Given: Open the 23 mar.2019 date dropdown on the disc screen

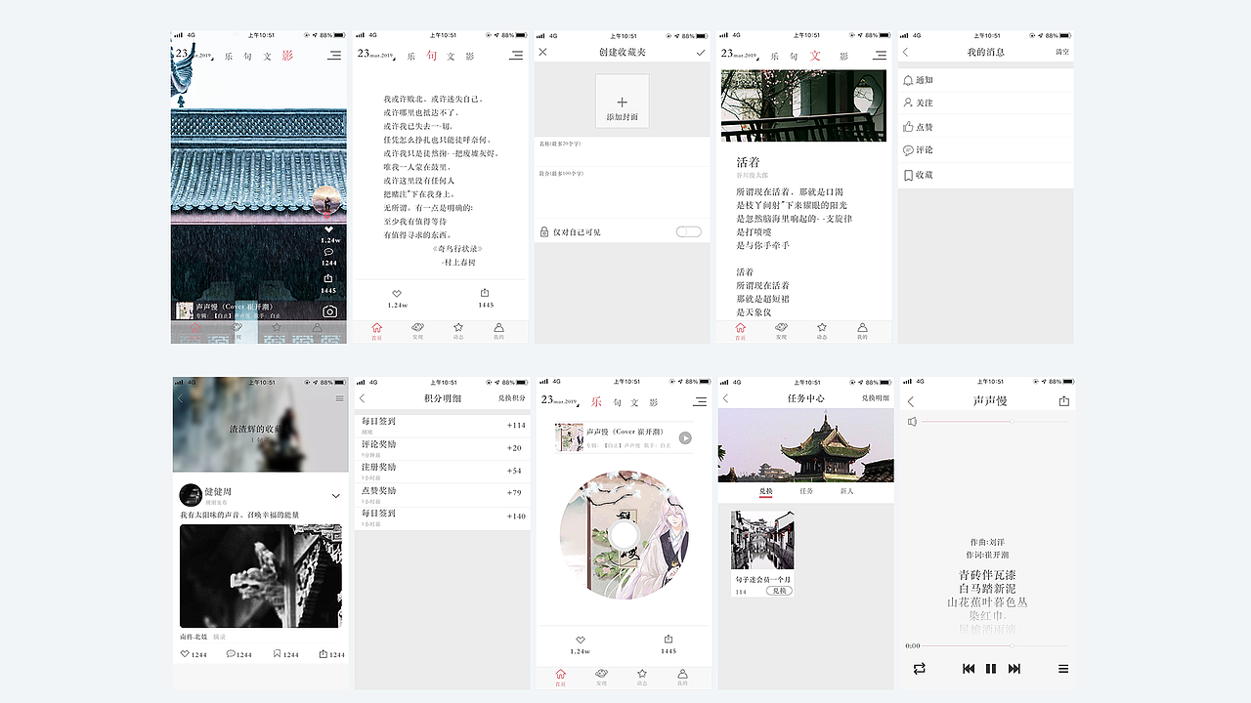Looking at the screenshot, I should tap(561, 400).
